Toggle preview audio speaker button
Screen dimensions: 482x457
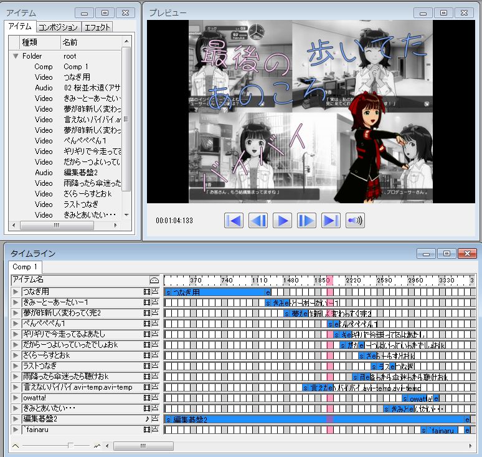[x=355, y=220]
